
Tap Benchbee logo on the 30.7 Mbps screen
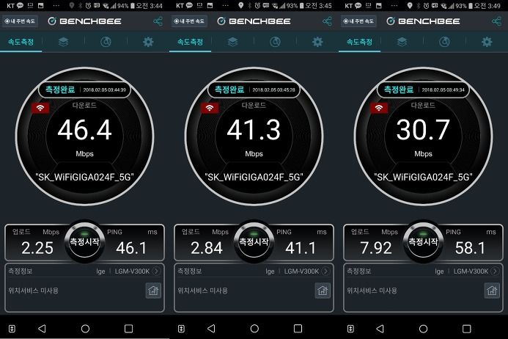[x=423, y=21]
